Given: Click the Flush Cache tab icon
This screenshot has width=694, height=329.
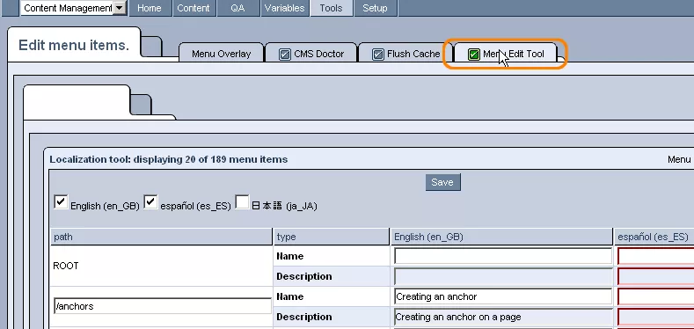Looking at the screenshot, I should click(x=378, y=55).
